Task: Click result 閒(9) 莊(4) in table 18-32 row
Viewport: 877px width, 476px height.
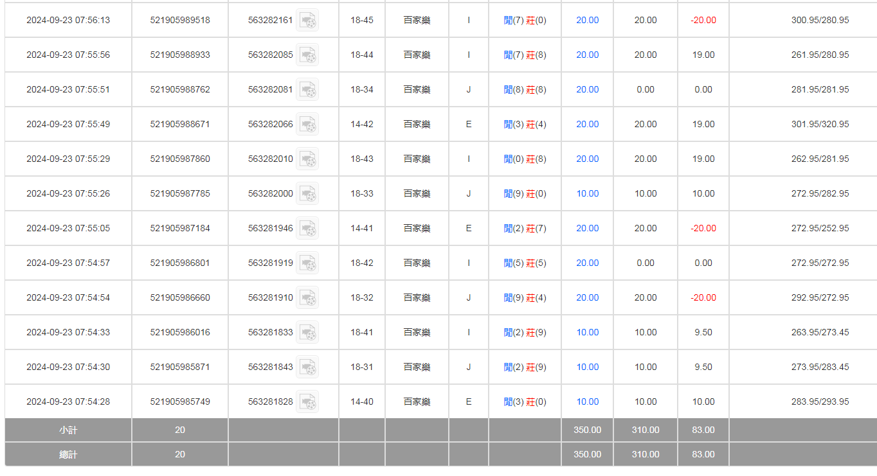Action: point(525,298)
